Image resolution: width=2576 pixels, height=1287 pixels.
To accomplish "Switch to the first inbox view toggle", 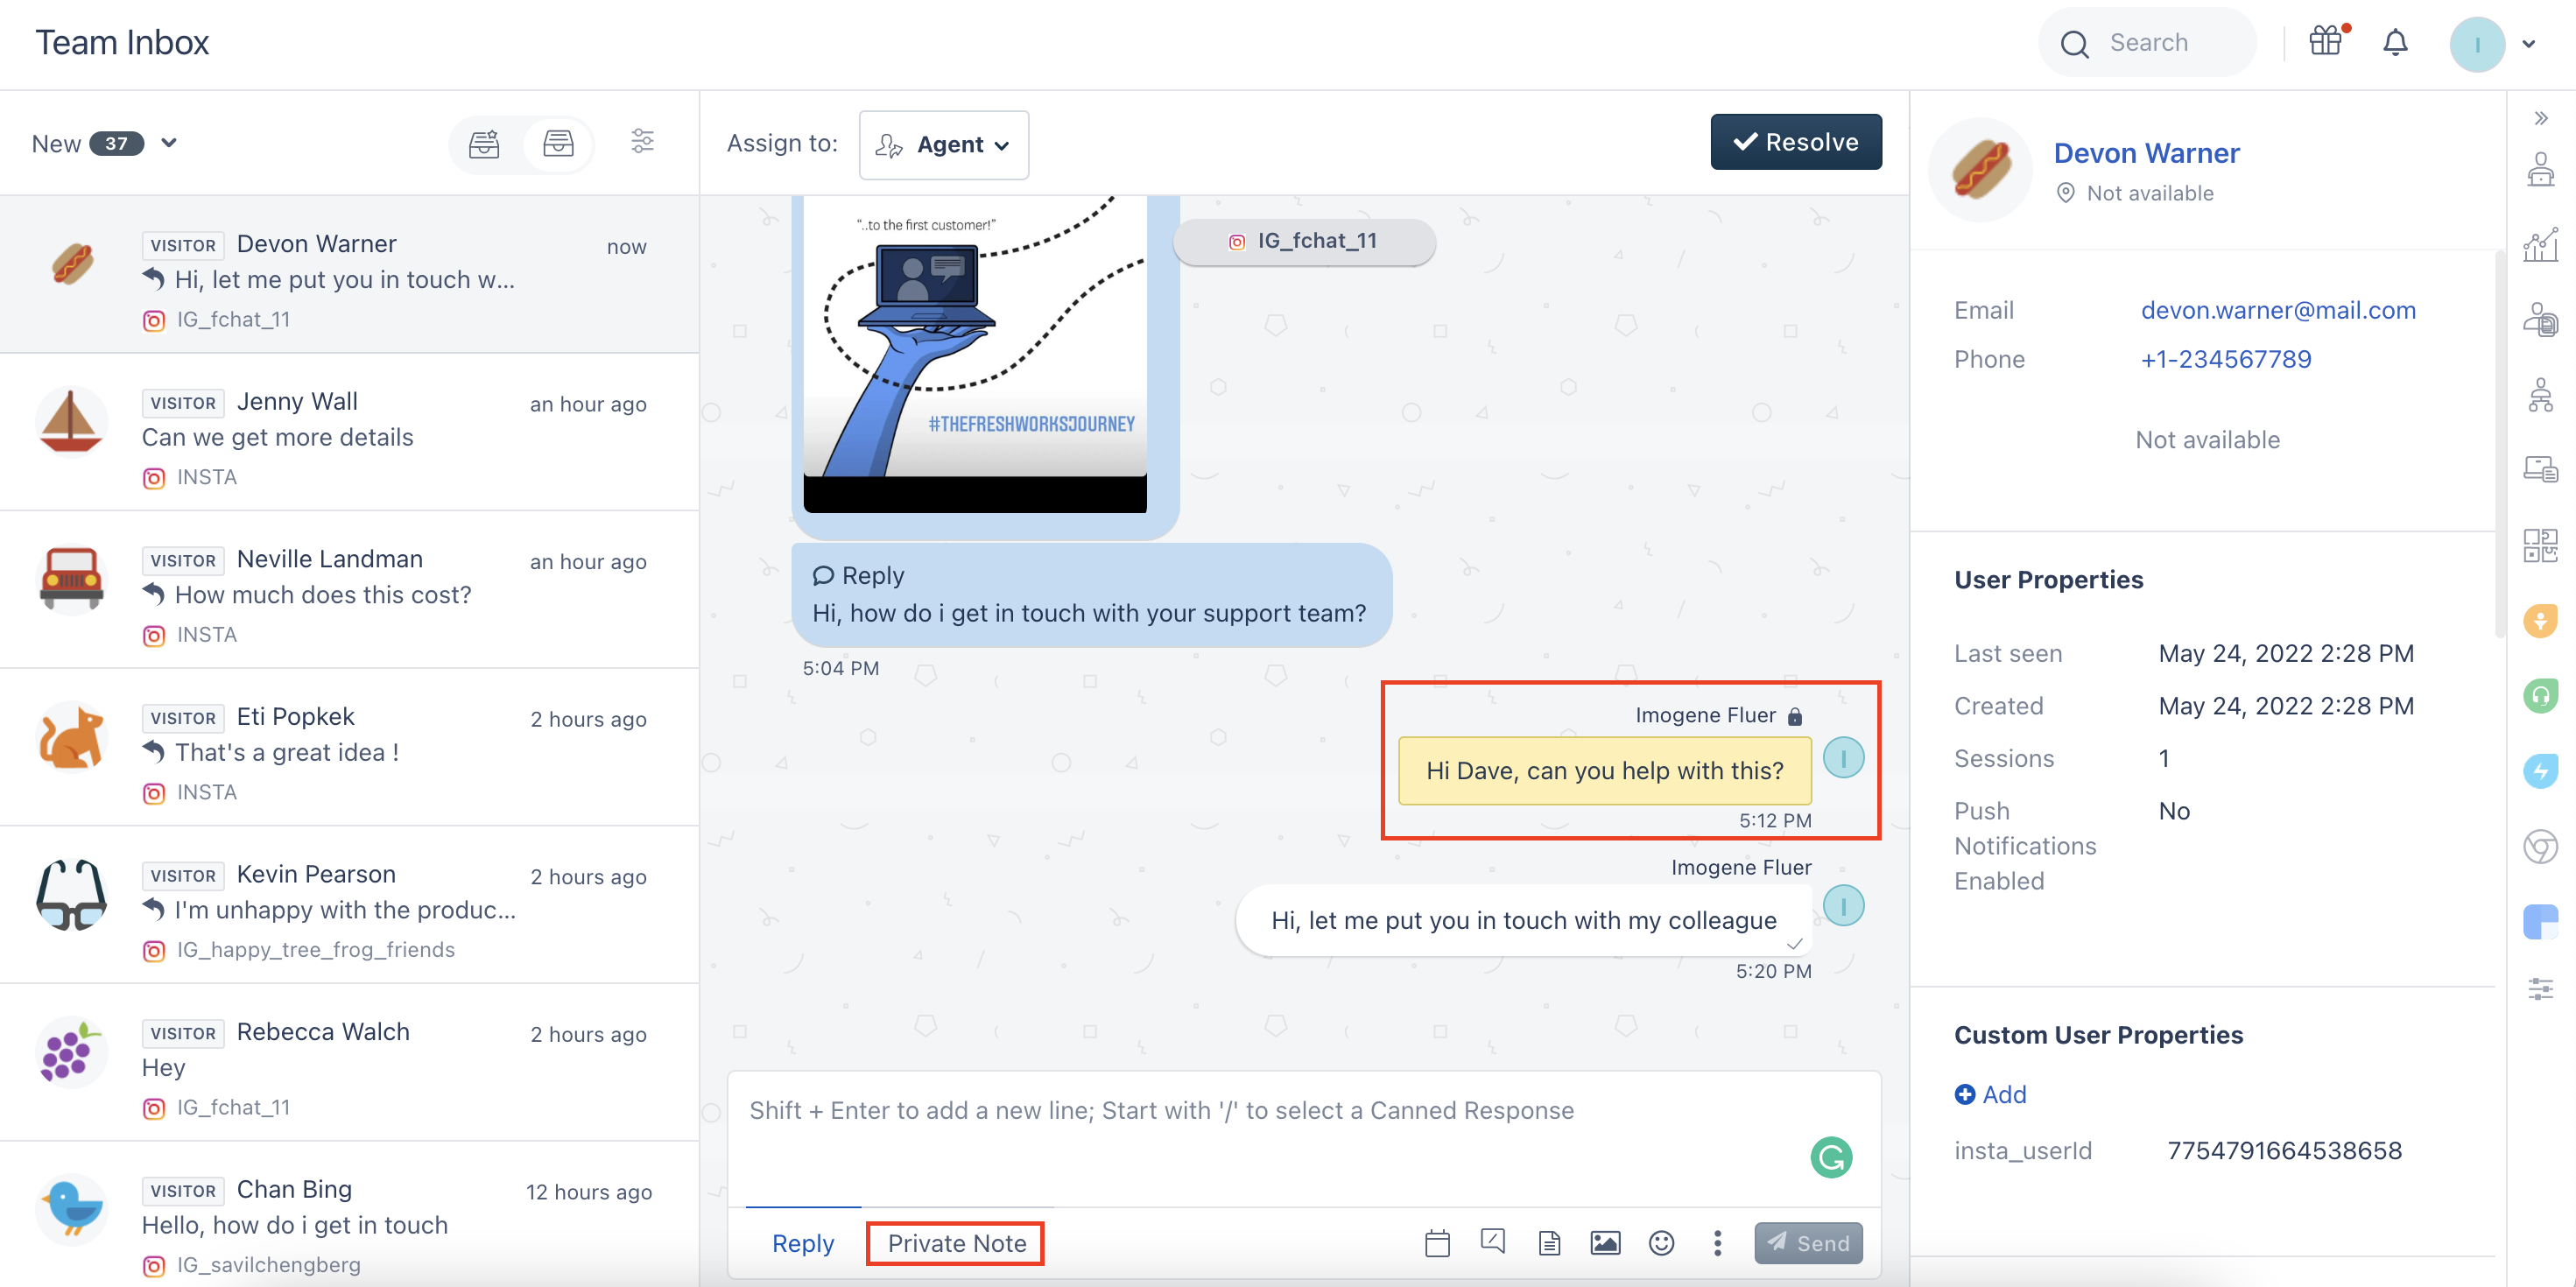I will (485, 144).
